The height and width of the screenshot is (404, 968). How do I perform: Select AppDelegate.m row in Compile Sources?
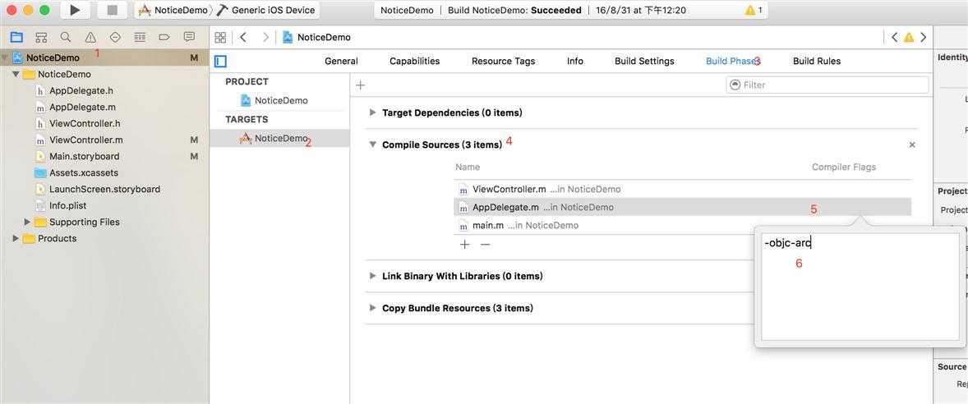pyautogui.click(x=682, y=207)
